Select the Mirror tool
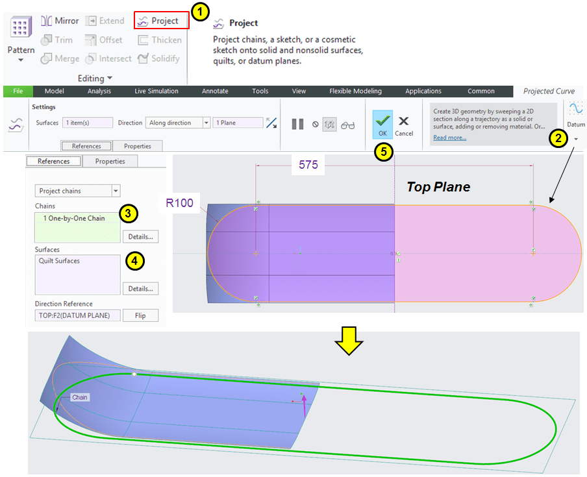 pos(60,21)
